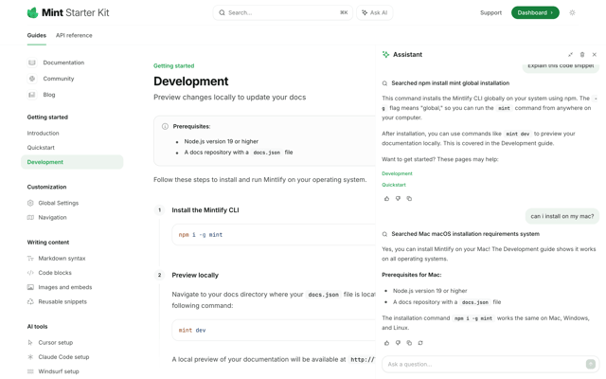This screenshot has width=606, height=379.
Task: Open the Windsurf setup page
Action: (x=59, y=371)
